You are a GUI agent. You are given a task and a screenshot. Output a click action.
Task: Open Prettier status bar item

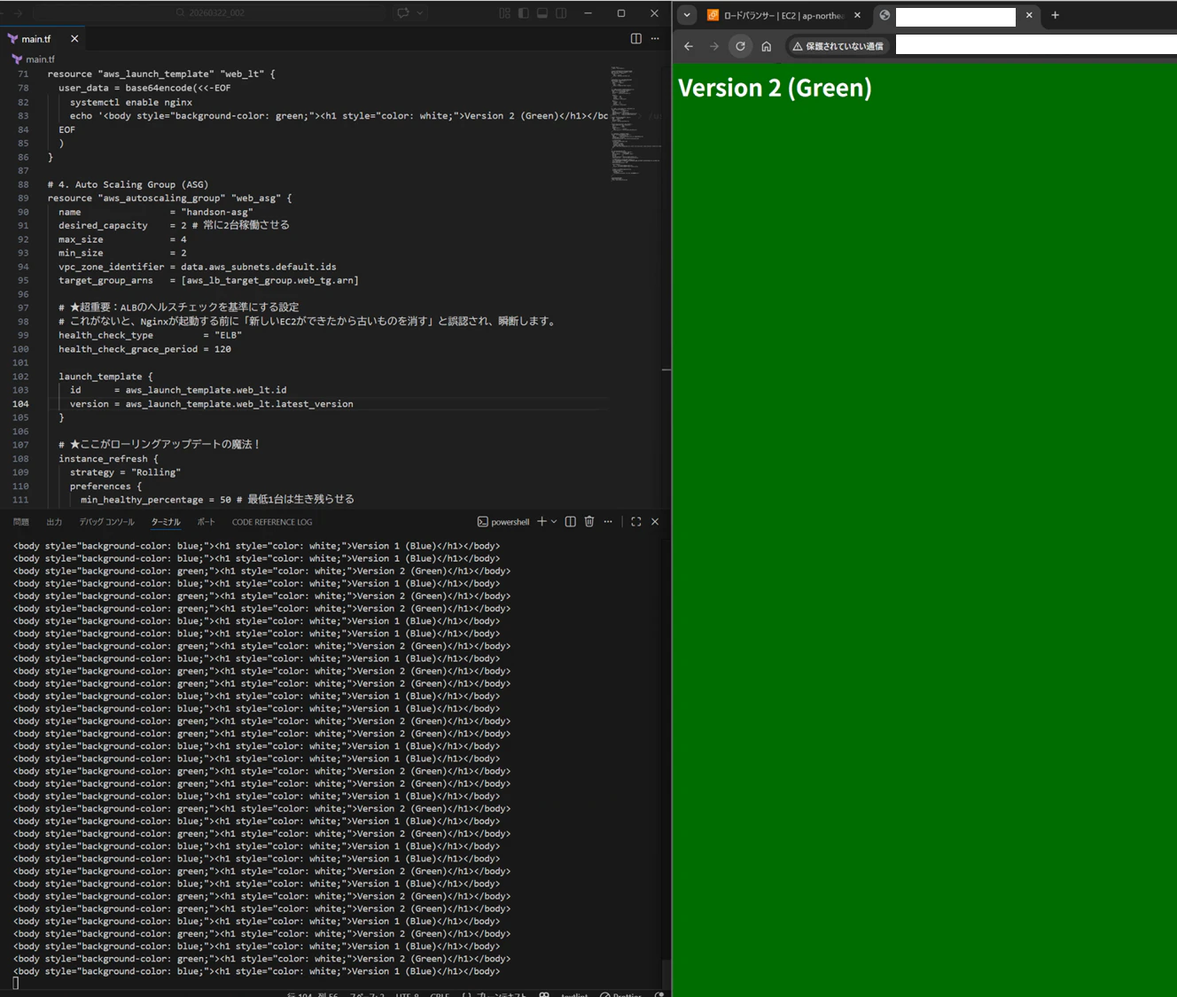pos(620,993)
